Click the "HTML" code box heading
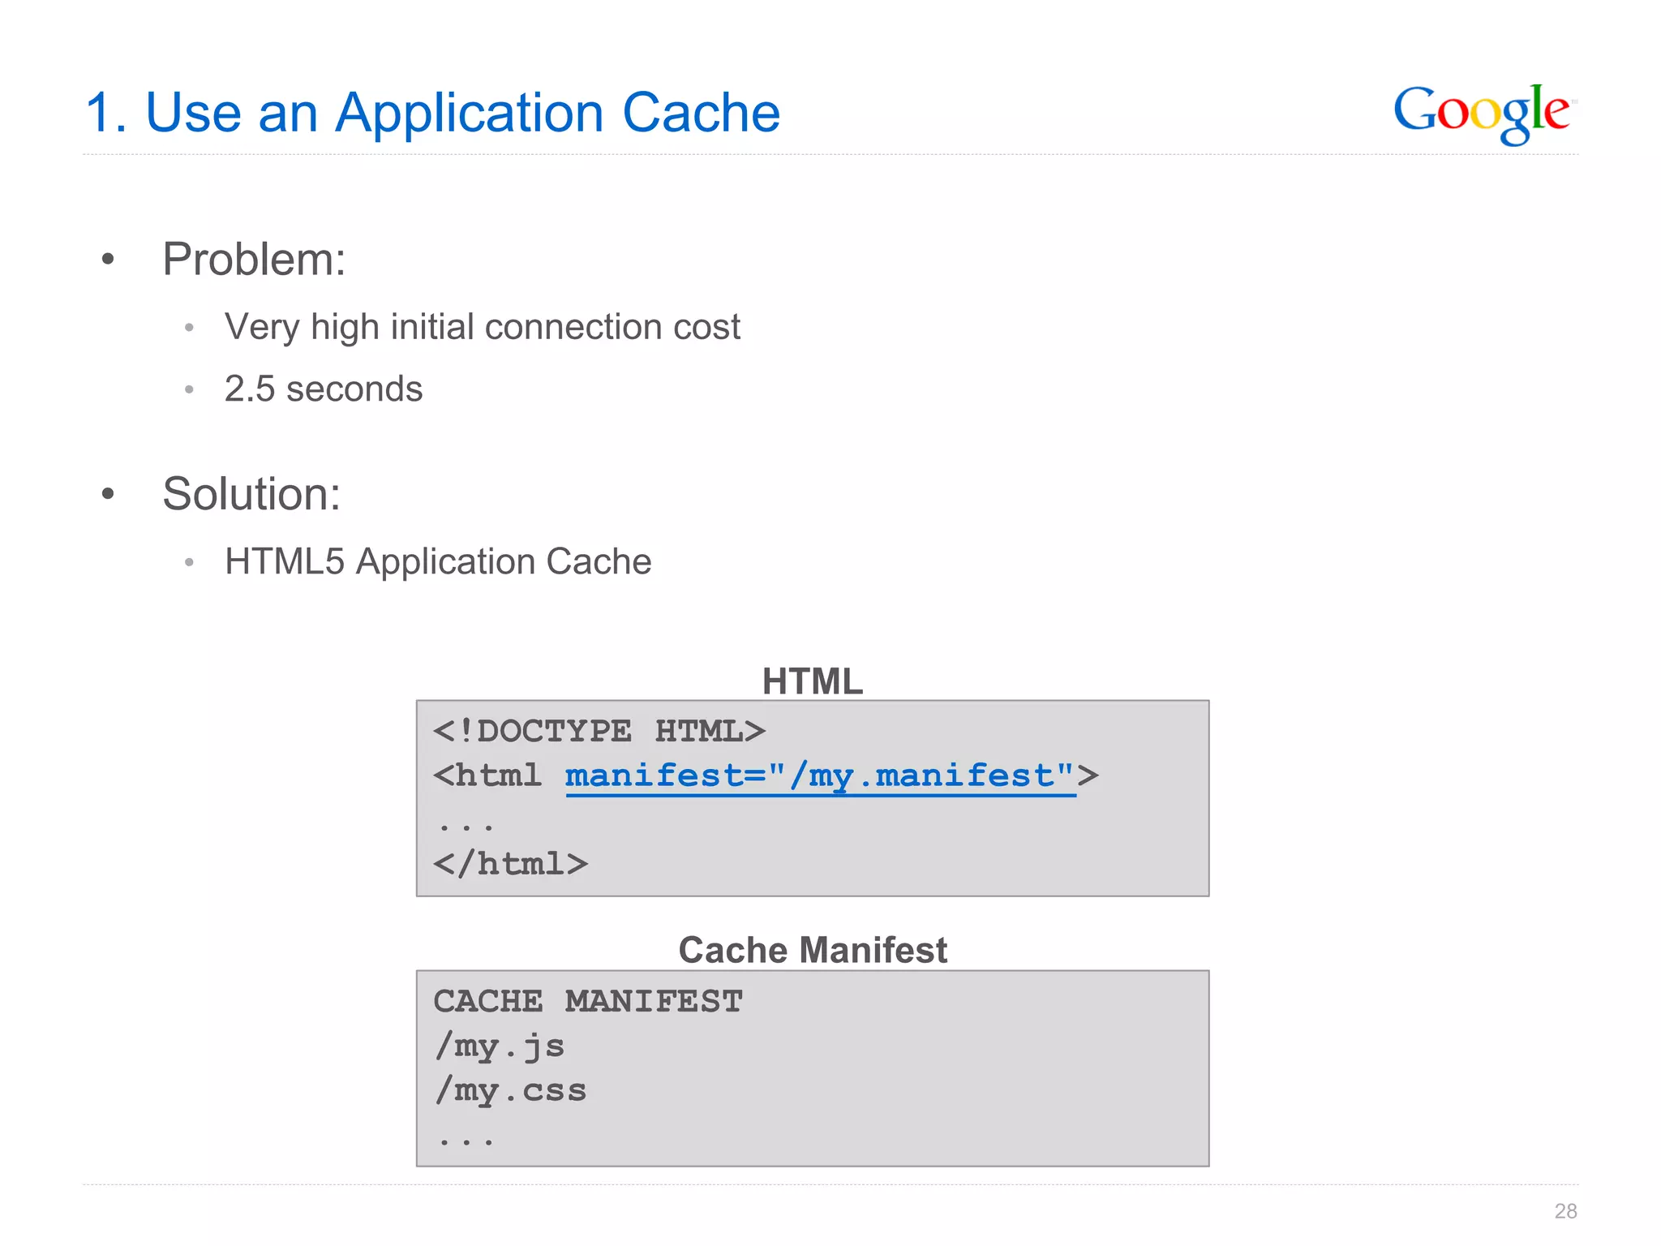This screenshot has height=1246, width=1661. pyautogui.click(x=813, y=681)
